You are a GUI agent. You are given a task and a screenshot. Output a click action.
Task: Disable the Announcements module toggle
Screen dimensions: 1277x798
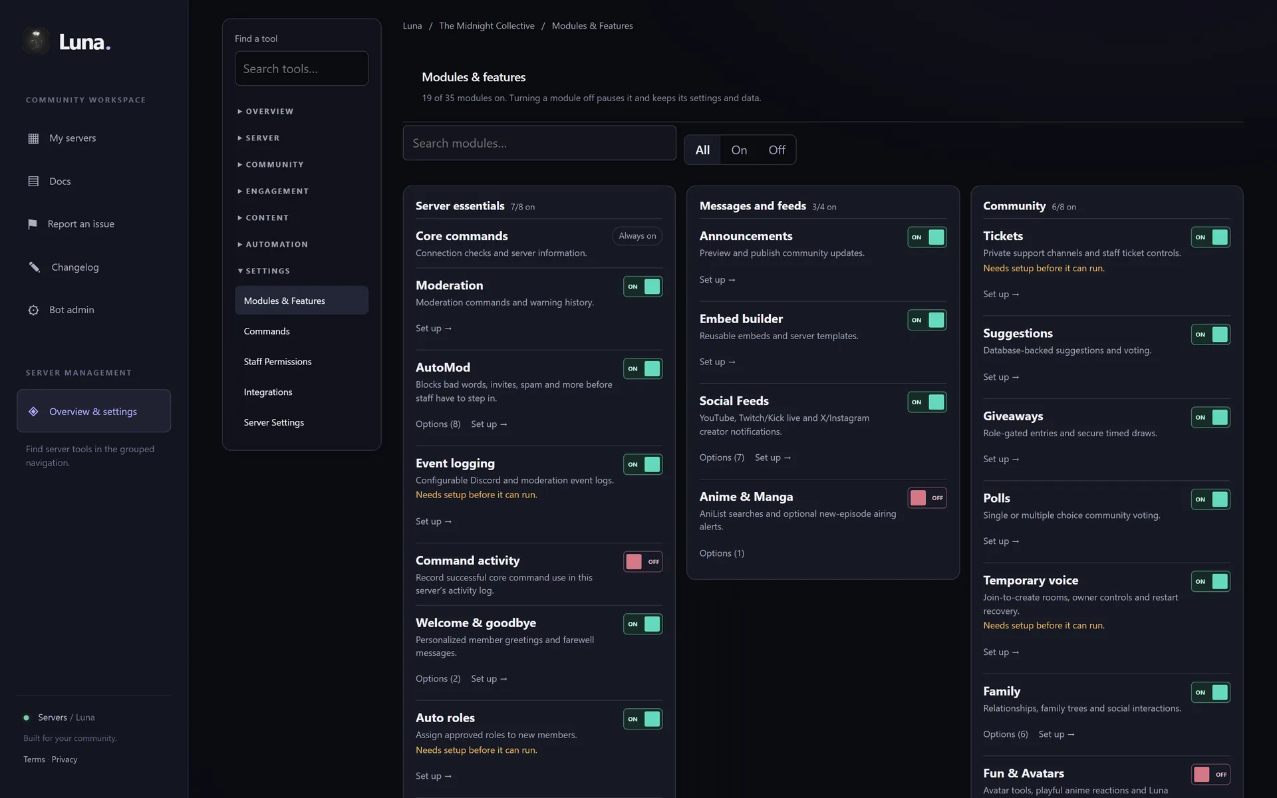coord(926,237)
